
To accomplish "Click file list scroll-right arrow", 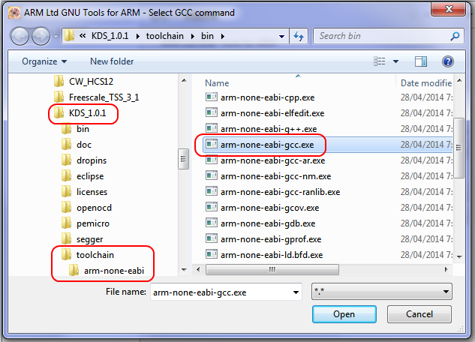I will click(x=446, y=269).
